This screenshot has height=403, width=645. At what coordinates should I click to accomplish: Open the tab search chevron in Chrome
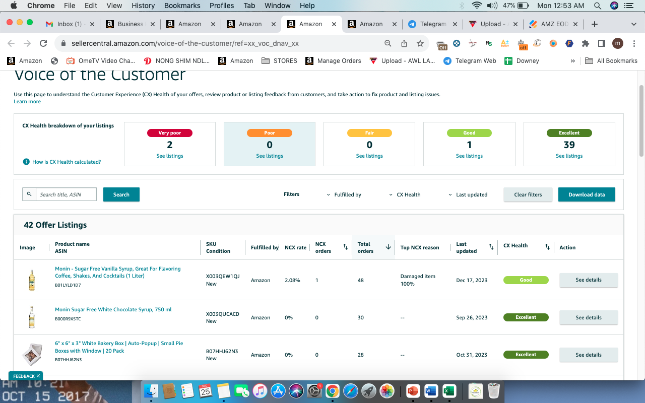click(634, 24)
